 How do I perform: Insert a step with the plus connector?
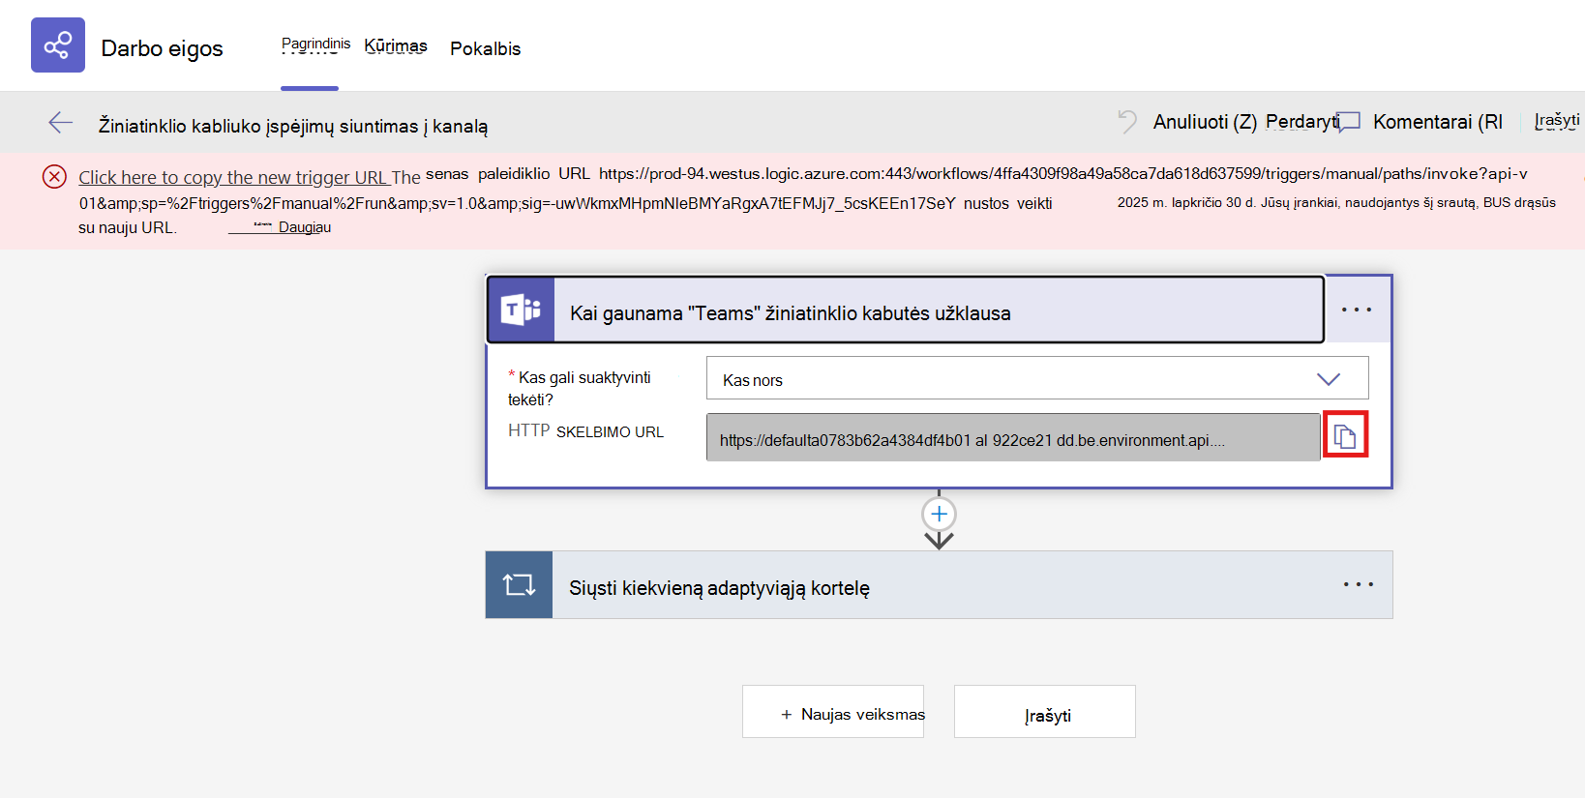click(x=939, y=514)
